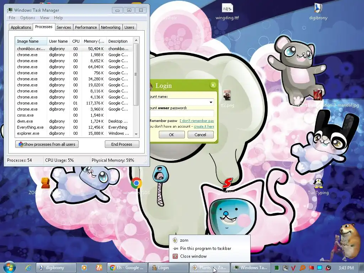This screenshot has width=364, height=273.
Task: Switch to the Chrome taskbar button
Action: [x=127, y=268]
